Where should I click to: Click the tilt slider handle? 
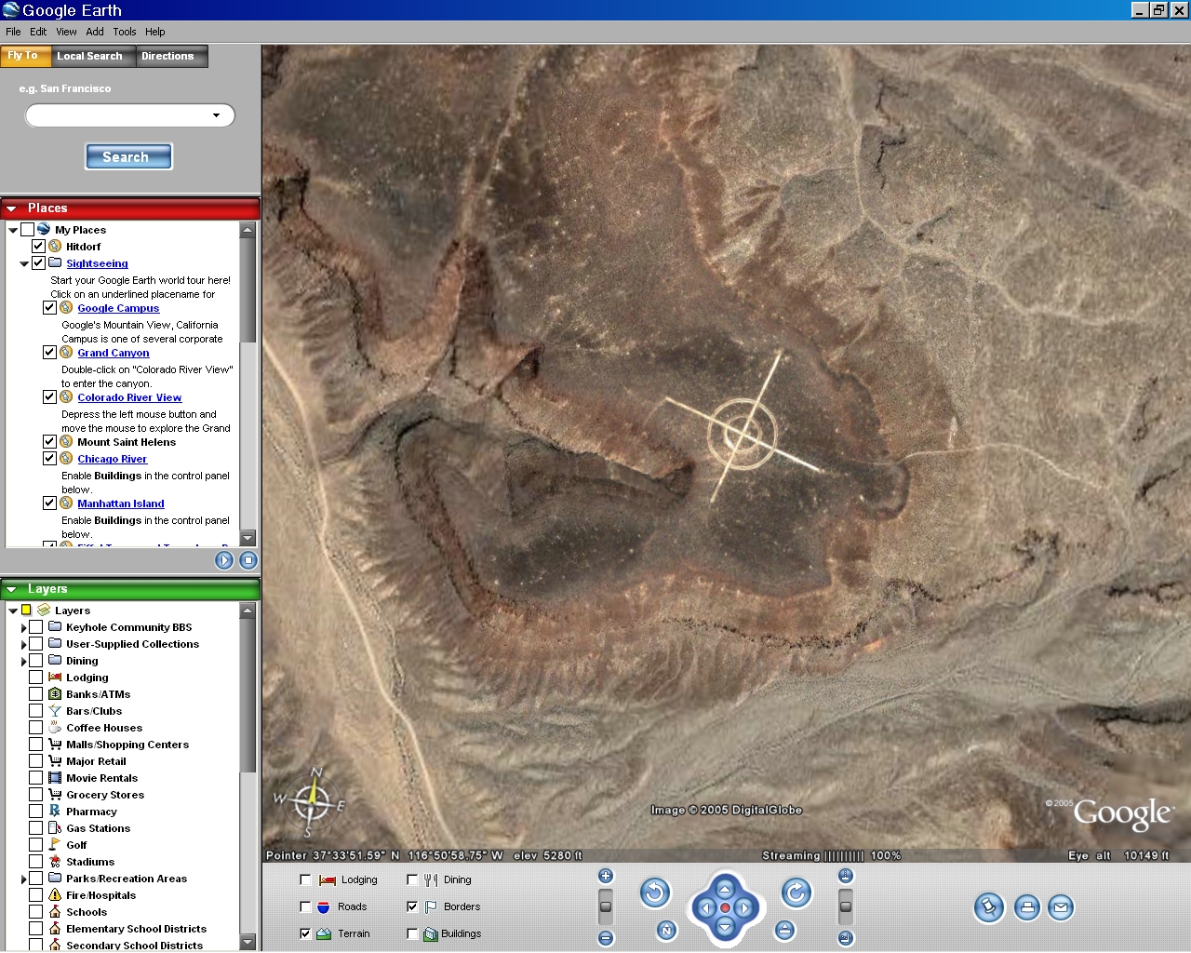[845, 906]
